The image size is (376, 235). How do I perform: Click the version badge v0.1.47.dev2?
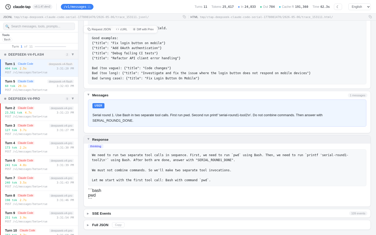click(43, 7)
